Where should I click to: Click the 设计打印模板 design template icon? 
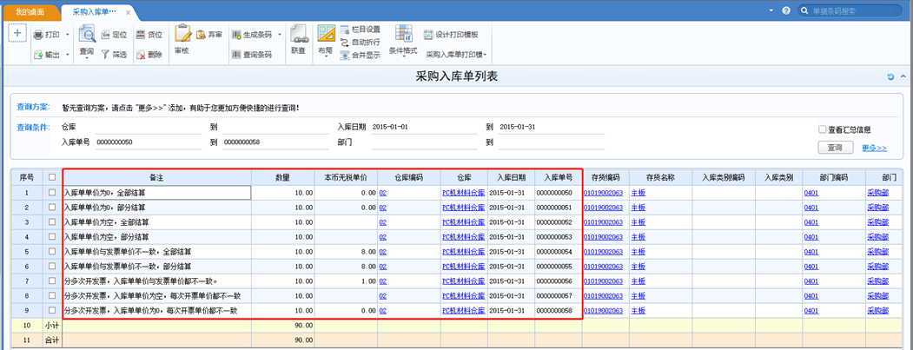click(x=428, y=35)
